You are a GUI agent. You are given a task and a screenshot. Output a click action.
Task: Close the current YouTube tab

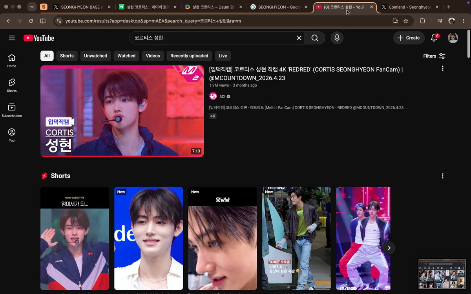click(372, 7)
